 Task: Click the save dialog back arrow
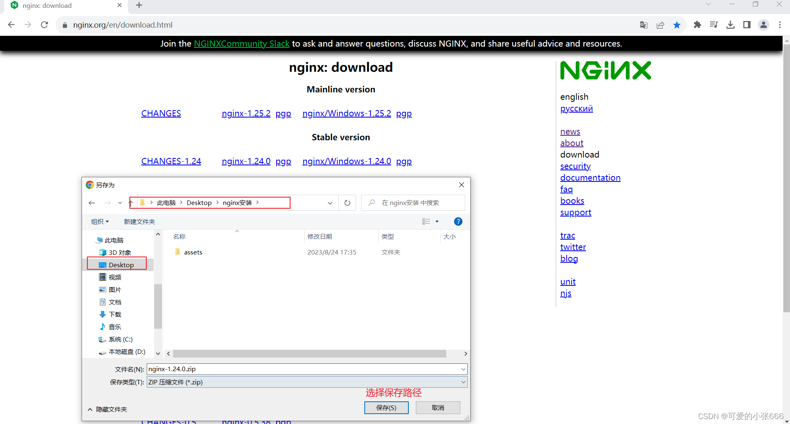pos(92,203)
